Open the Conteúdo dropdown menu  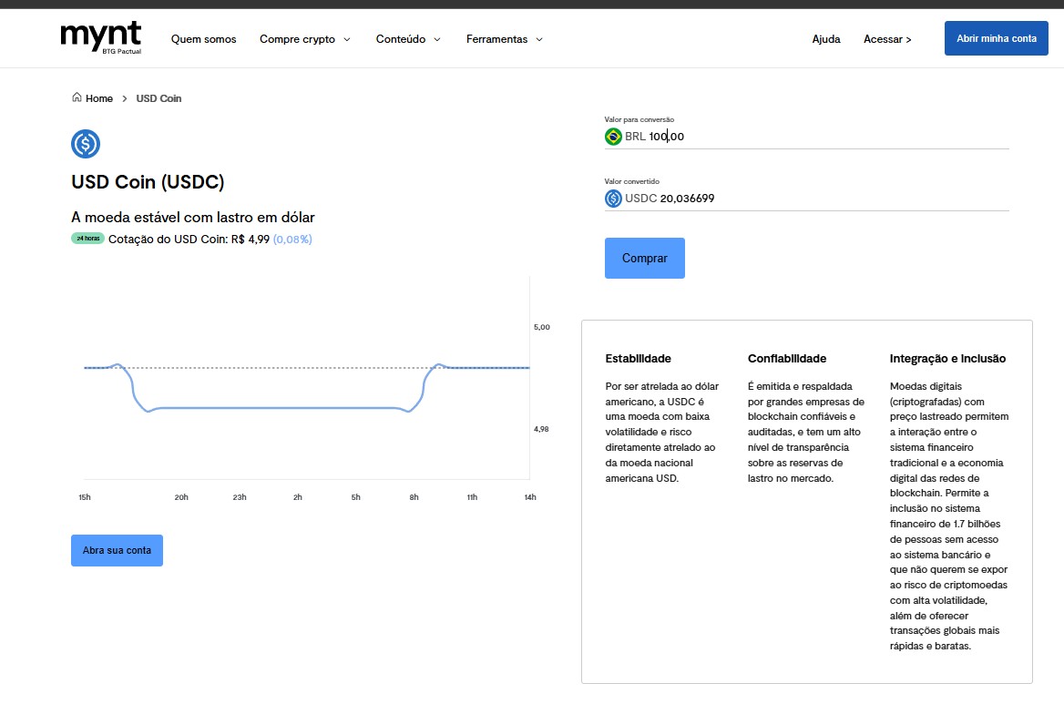point(407,39)
